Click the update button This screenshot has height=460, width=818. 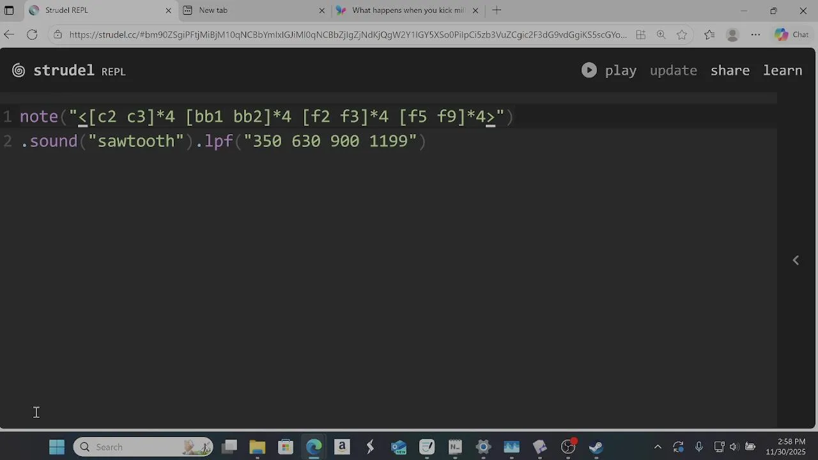[673, 71]
